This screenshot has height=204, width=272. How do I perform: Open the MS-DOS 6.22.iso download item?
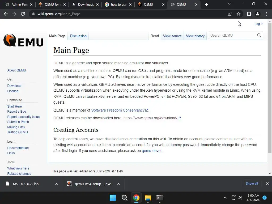coord(26,184)
